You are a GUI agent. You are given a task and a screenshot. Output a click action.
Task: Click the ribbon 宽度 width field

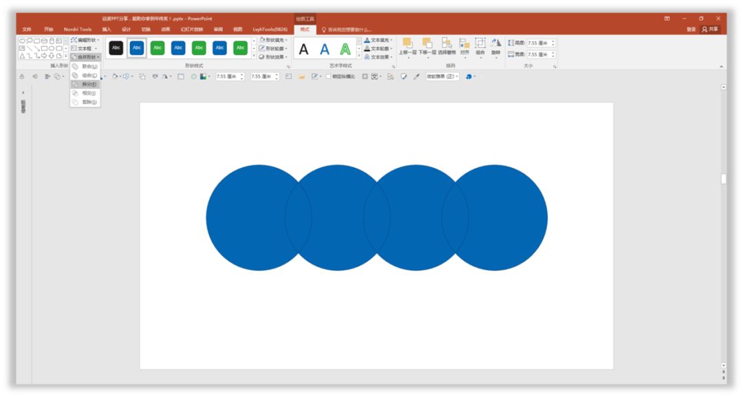click(541, 54)
